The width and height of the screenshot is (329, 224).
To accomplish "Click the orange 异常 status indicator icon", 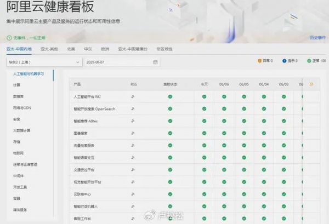I will (x=260, y=61).
